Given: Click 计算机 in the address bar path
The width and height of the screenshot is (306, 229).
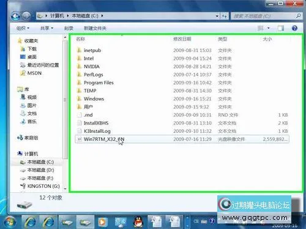Looking at the screenshot, I should click(57, 16).
